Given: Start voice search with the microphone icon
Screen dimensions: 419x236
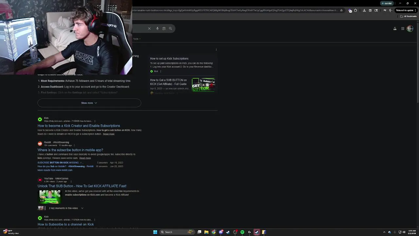Looking at the screenshot, I should [x=157, y=29].
